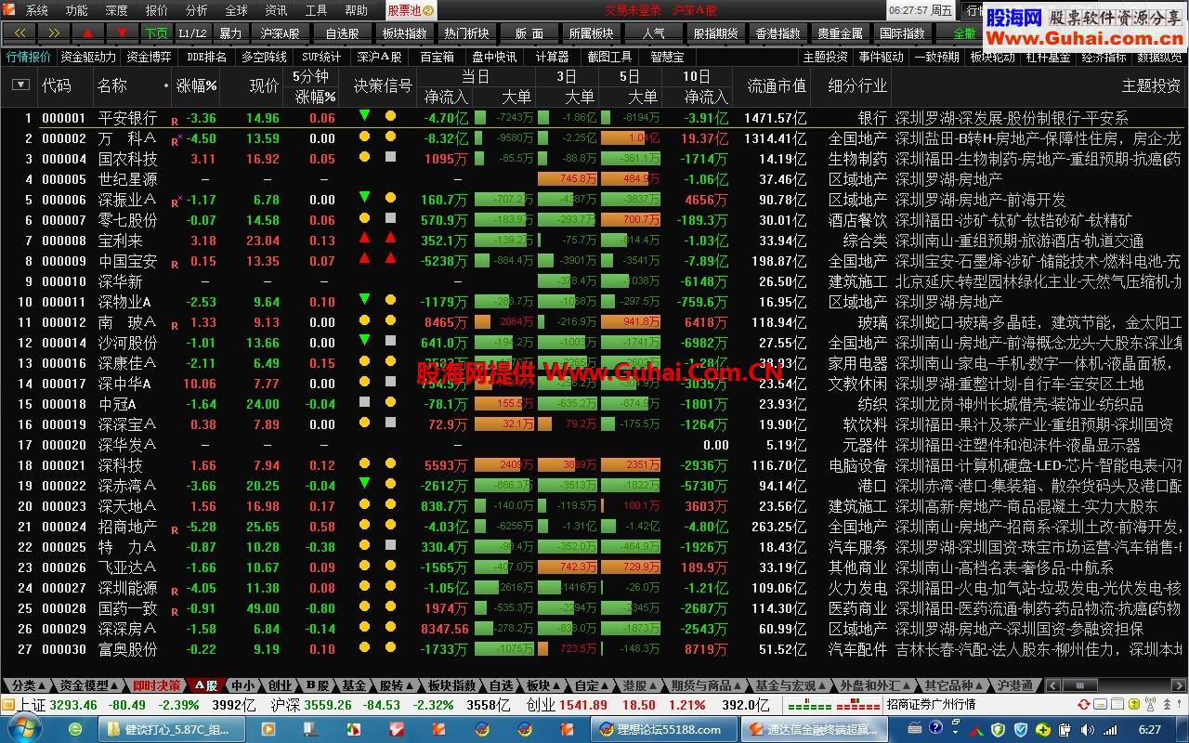Select the 百宝箱 sub-tab
The height and width of the screenshot is (743, 1189).
(x=437, y=57)
